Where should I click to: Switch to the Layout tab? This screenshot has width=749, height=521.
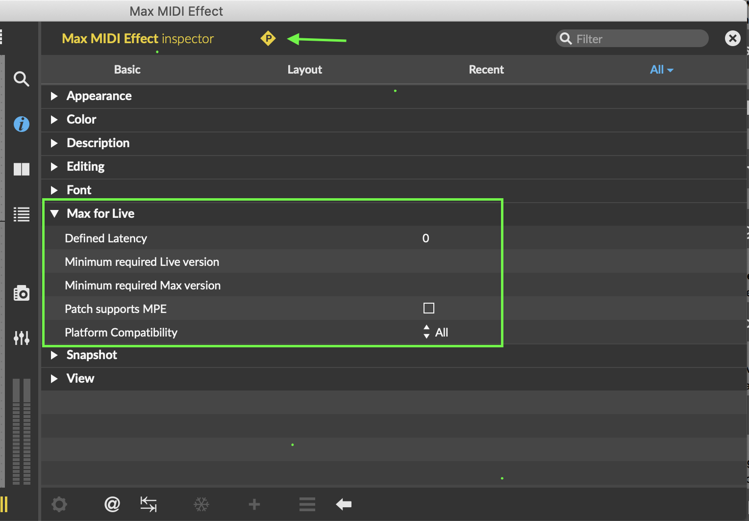304,70
